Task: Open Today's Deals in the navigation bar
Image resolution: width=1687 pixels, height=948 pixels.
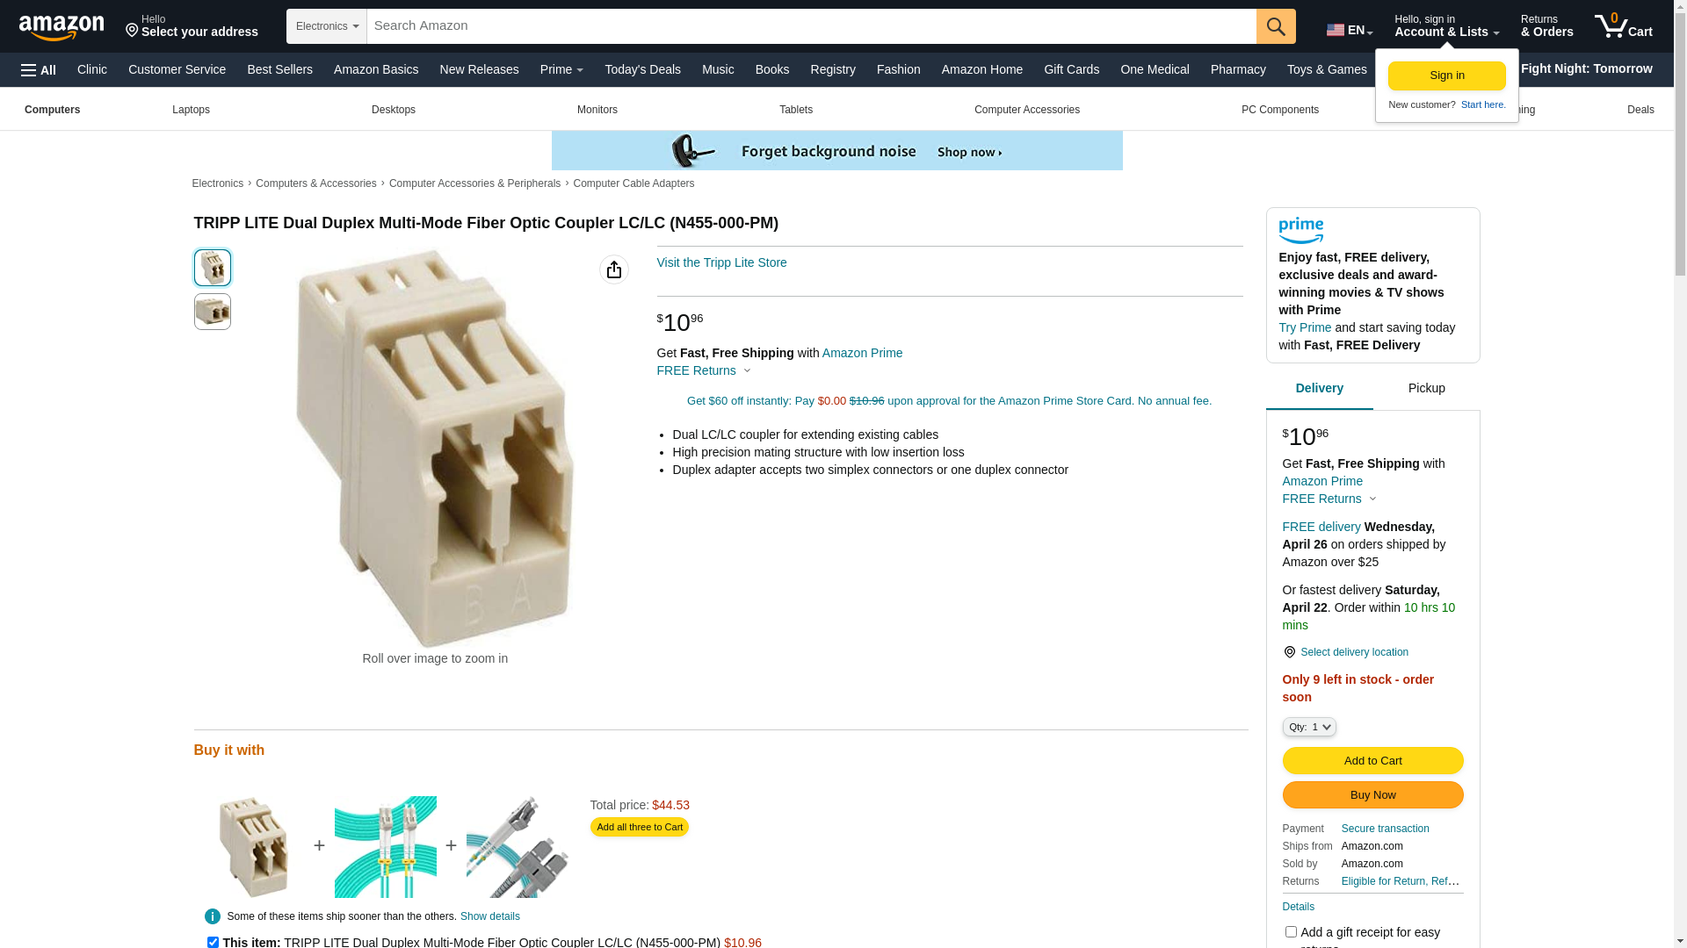Action: tap(642, 69)
